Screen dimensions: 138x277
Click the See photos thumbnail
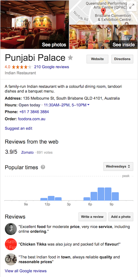(34, 25)
